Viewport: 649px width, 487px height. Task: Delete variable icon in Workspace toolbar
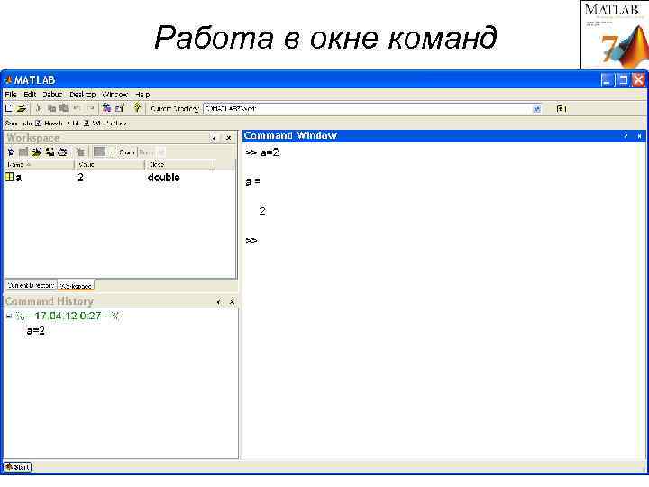point(79,152)
